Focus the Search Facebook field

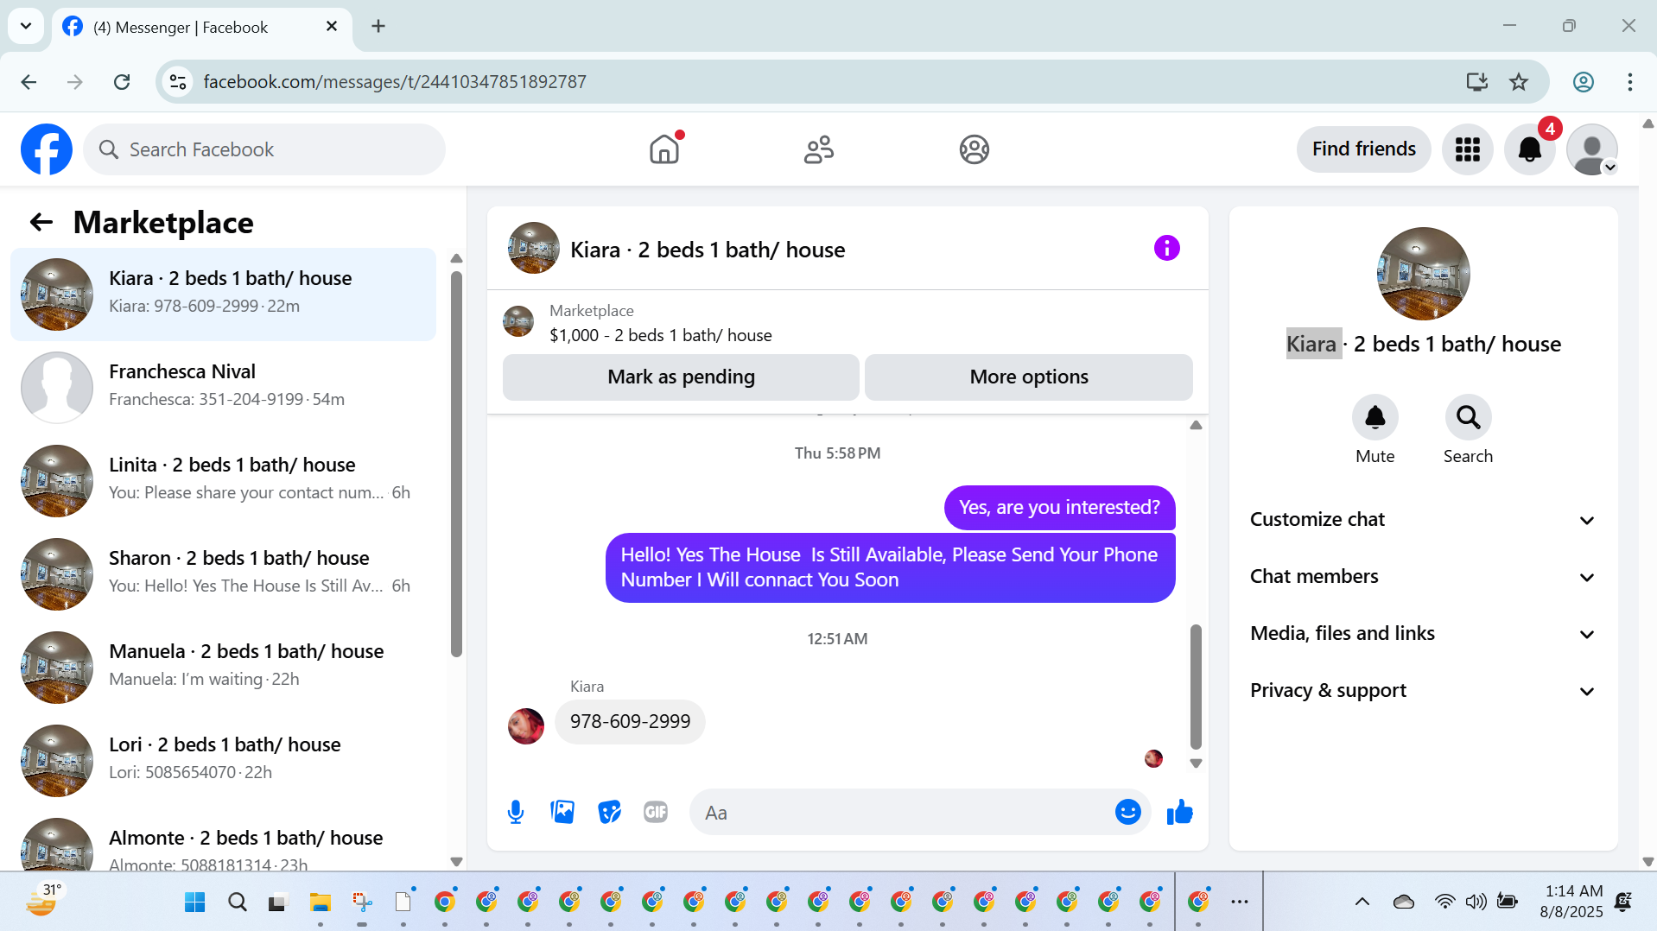[x=264, y=149]
